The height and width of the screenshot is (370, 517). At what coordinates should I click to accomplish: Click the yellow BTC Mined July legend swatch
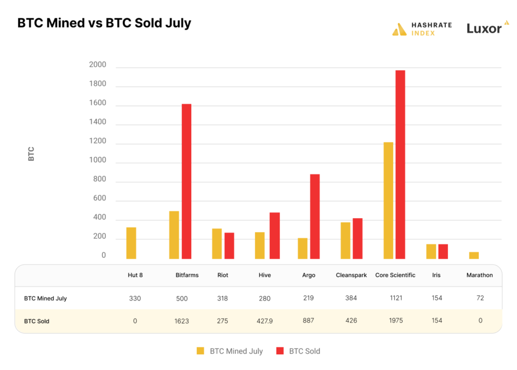coord(201,351)
